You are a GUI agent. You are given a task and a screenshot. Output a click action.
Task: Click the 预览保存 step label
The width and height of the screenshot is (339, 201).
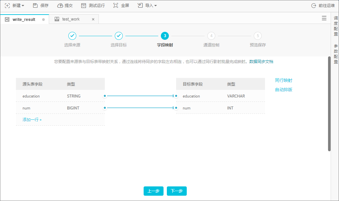pyautogui.click(x=258, y=45)
